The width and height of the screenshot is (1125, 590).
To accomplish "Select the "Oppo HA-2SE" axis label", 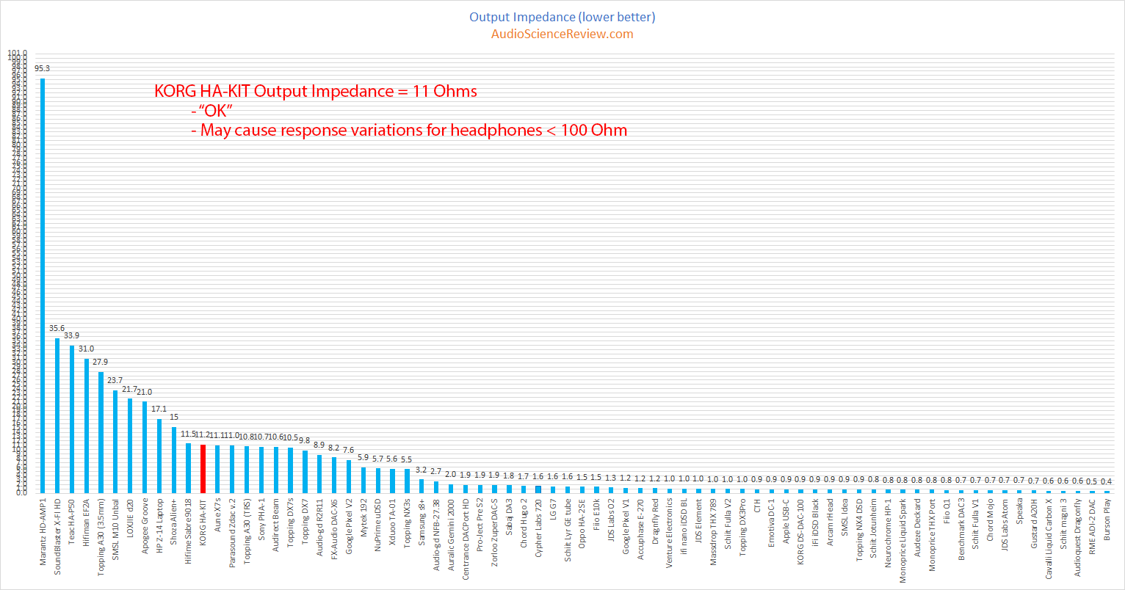I will point(583,525).
